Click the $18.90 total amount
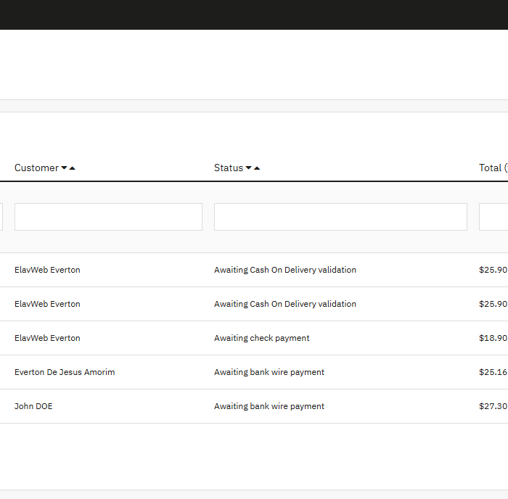The height and width of the screenshot is (499, 508). click(493, 338)
